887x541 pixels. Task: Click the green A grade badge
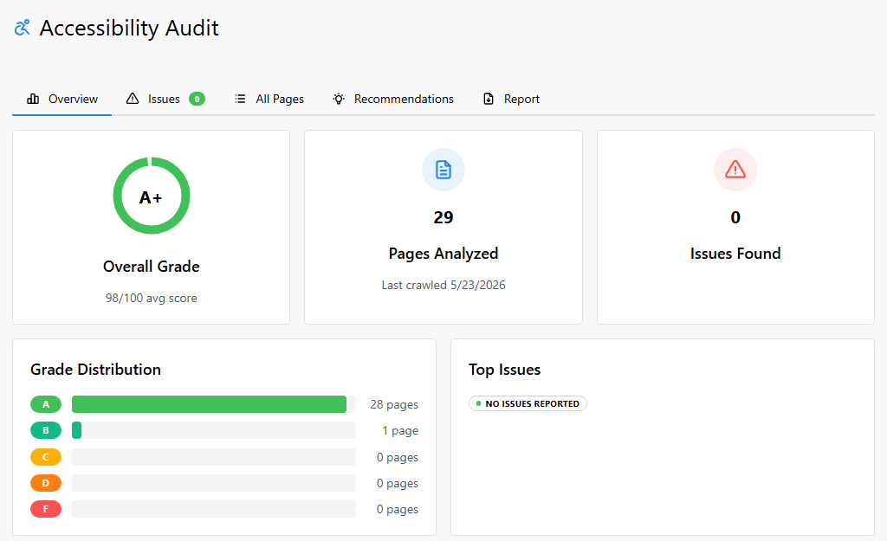point(46,404)
